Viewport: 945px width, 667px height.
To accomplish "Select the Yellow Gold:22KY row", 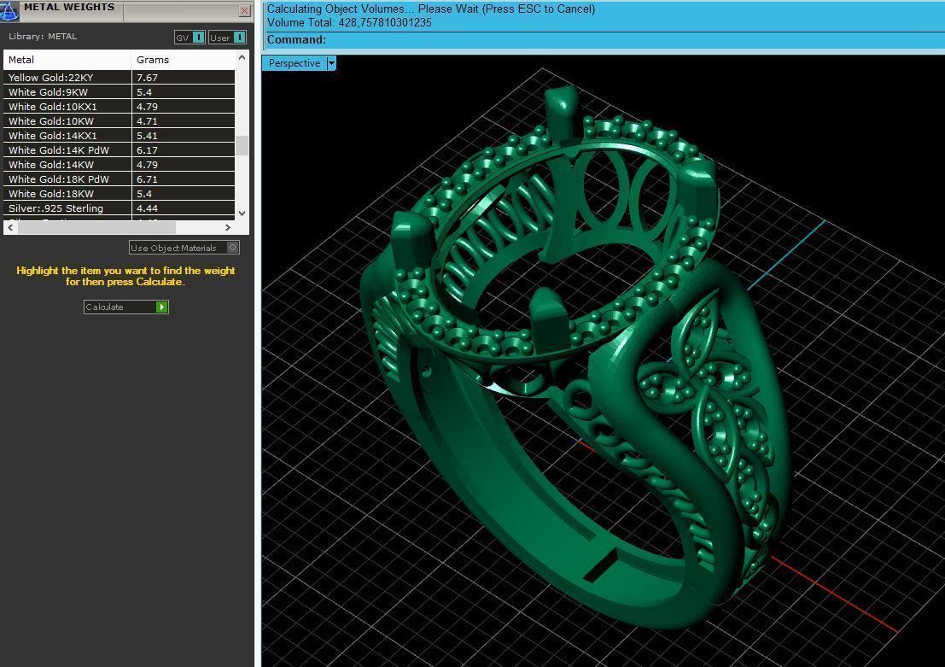I will click(120, 77).
